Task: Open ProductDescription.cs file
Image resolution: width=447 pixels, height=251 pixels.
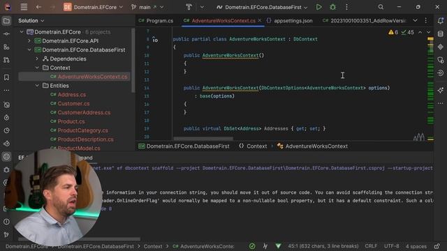Action: (85, 139)
